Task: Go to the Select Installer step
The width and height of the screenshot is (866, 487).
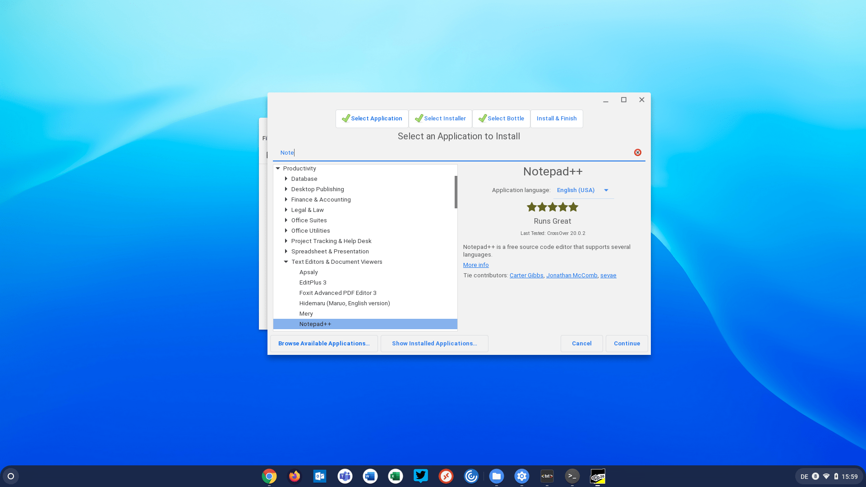Action: (x=440, y=119)
